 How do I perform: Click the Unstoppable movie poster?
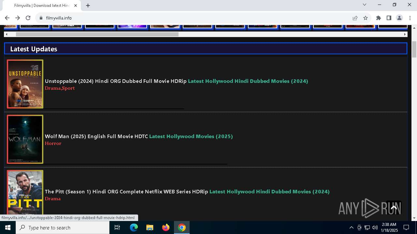(x=25, y=84)
